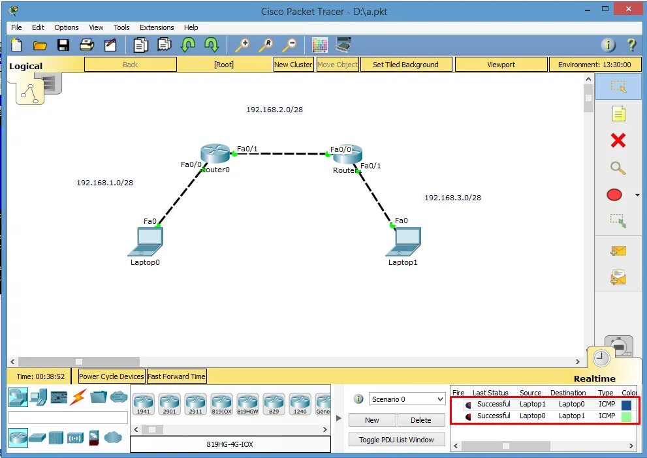Open the Tools menu
Viewport: 647px width, 458px height.
point(121,27)
